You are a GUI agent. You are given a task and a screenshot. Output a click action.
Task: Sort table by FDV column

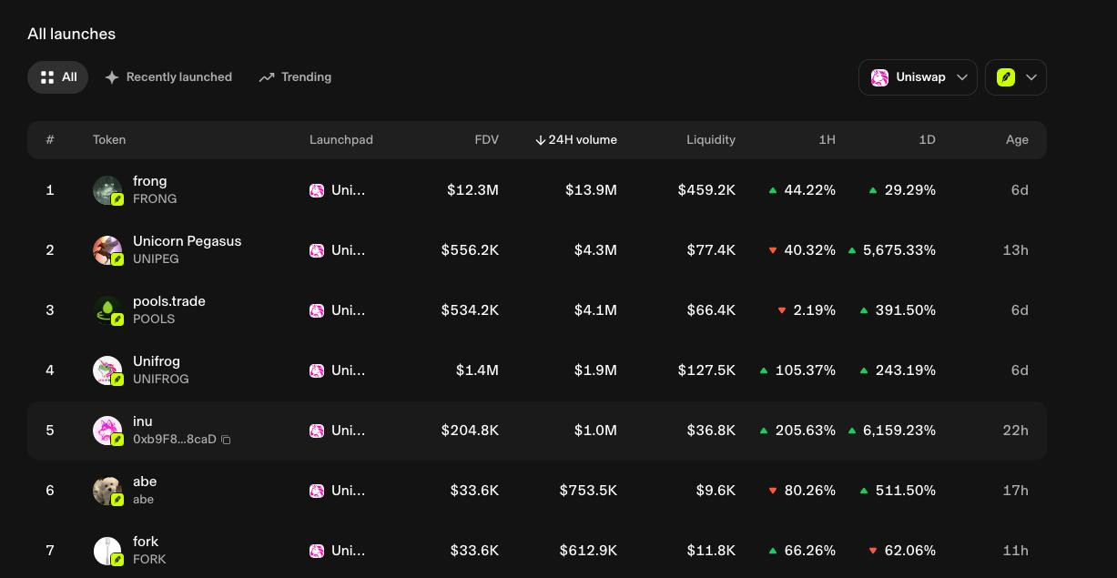486,139
